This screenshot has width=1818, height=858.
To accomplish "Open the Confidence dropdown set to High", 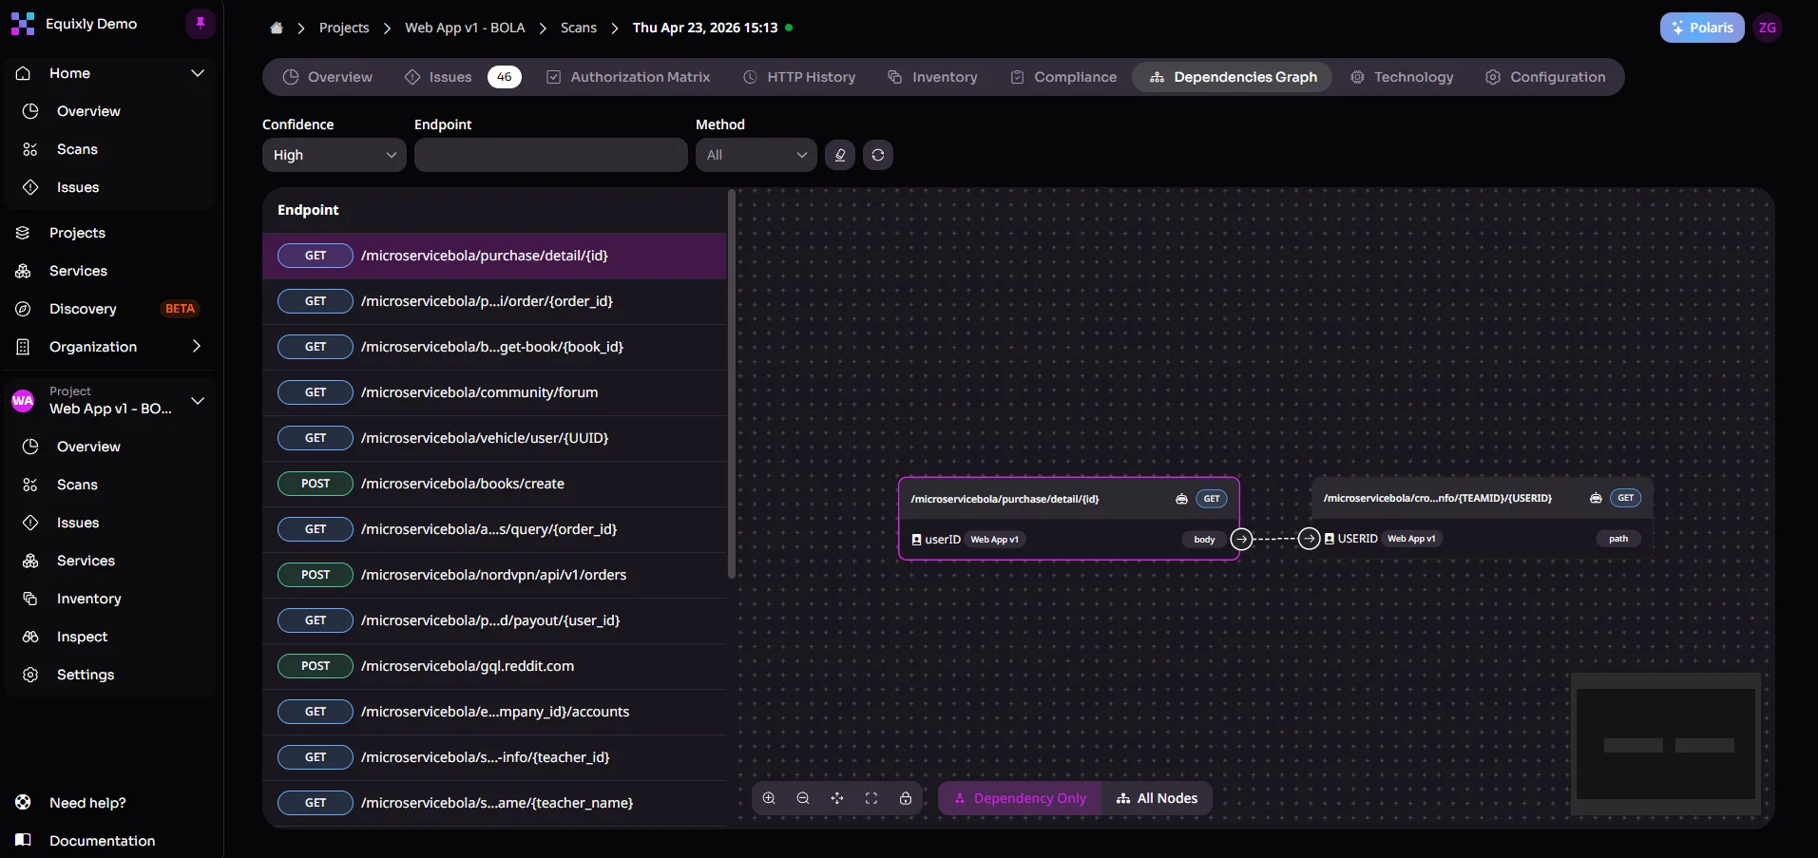I will tap(335, 155).
